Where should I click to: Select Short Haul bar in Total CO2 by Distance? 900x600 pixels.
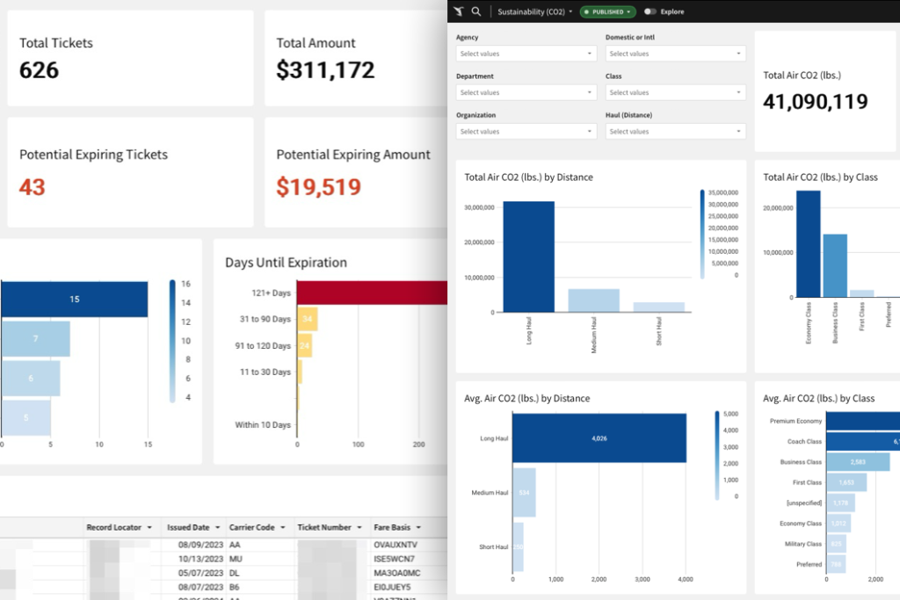[x=659, y=307]
